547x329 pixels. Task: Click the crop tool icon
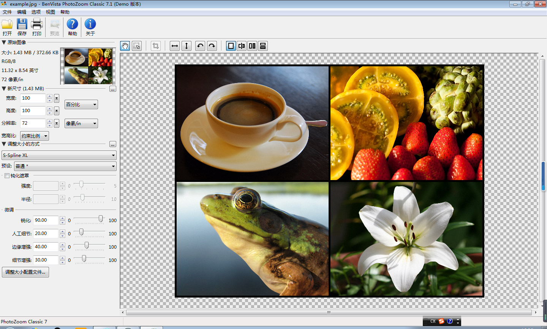(x=155, y=46)
